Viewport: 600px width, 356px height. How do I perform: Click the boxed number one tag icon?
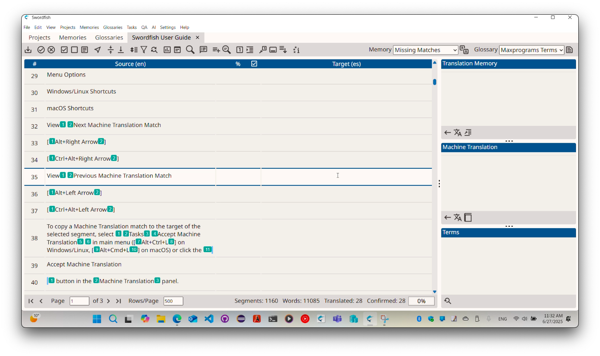coord(240,50)
